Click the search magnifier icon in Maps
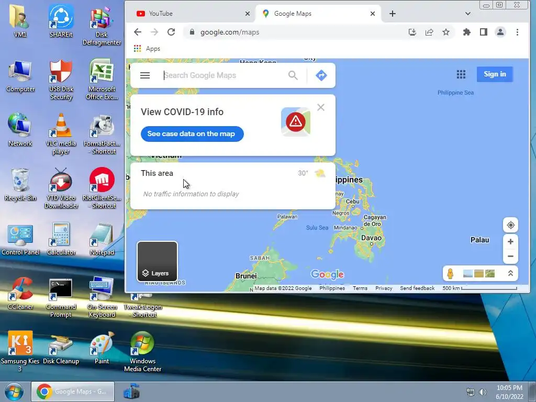Screen dimensions: 536x402 click(x=293, y=75)
